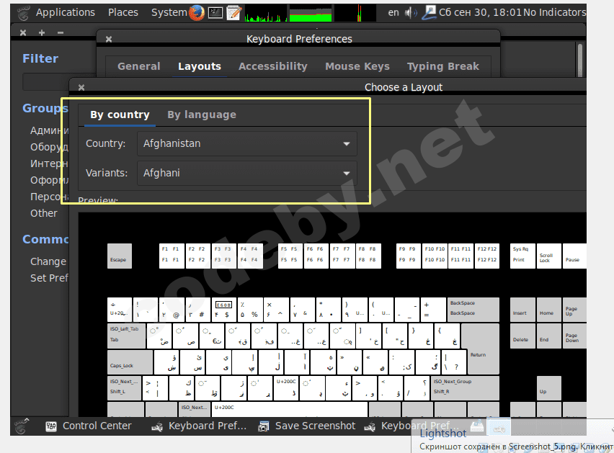Open the Mouse Keys tab
The image size is (614, 453).
[x=357, y=66]
